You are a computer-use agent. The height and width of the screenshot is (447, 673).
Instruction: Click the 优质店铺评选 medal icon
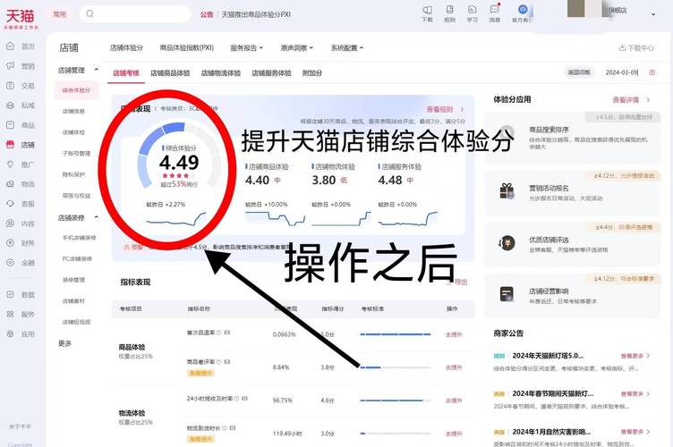(x=507, y=243)
